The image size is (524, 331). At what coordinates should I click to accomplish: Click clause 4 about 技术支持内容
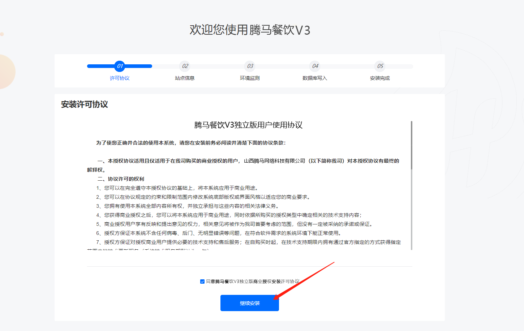(229, 215)
